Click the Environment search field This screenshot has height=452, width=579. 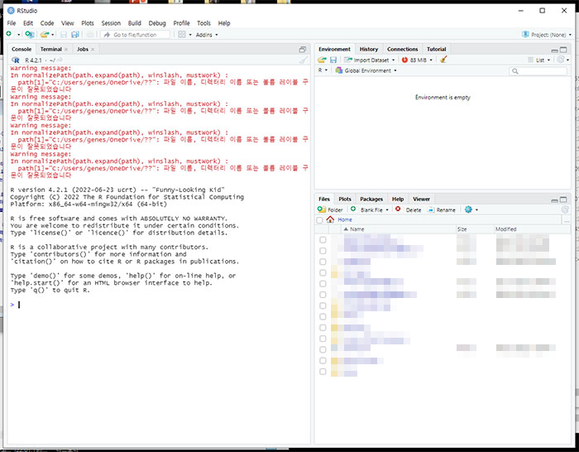coord(538,71)
